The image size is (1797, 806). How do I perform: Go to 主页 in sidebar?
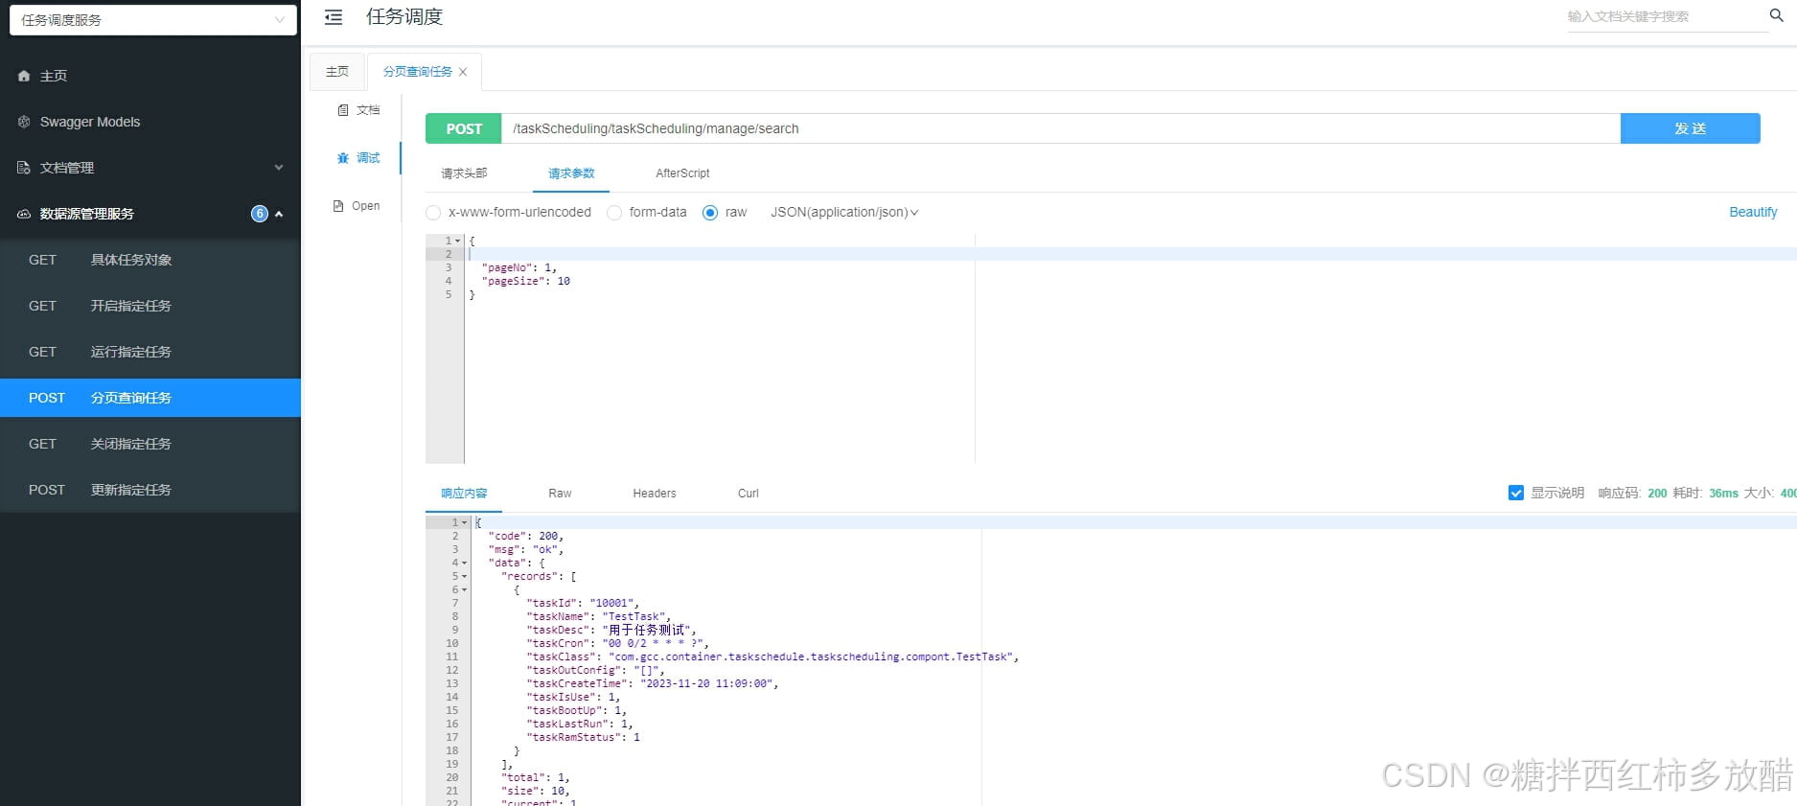coord(150,76)
